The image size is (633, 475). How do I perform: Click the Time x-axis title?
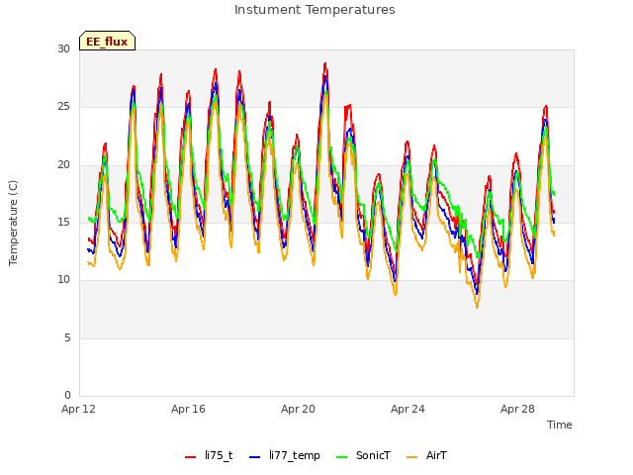559,425
